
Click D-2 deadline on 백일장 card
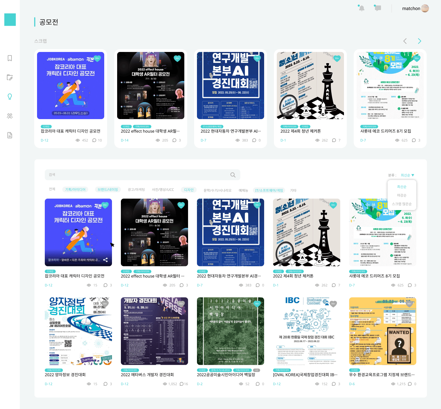pos(200,384)
